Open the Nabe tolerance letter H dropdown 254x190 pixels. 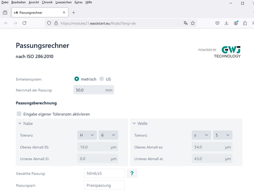coord(87,135)
